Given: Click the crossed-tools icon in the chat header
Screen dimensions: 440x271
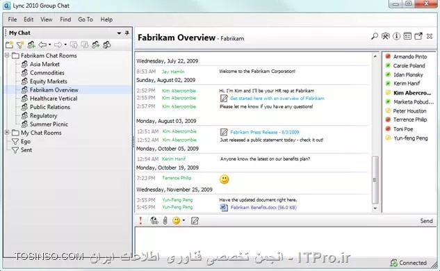Looking at the screenshot, I should (x=386, y=36).
